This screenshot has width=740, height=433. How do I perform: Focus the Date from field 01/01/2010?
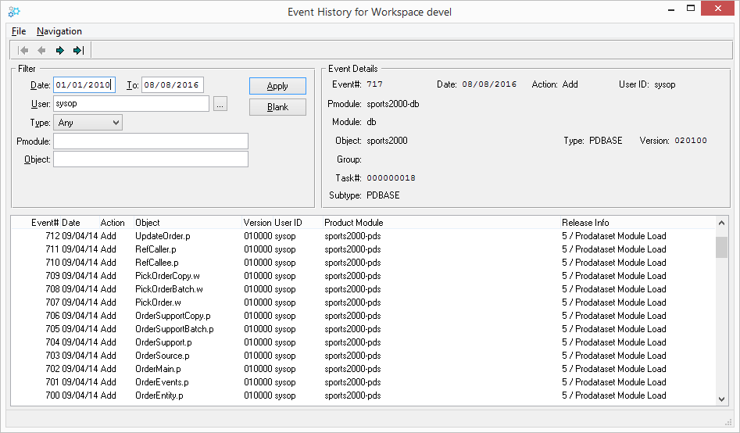[84, 85]
